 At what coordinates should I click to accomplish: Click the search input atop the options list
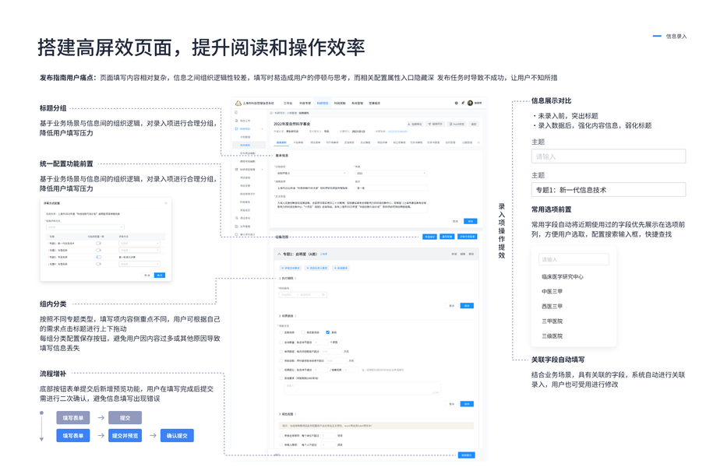click(574, 259)
